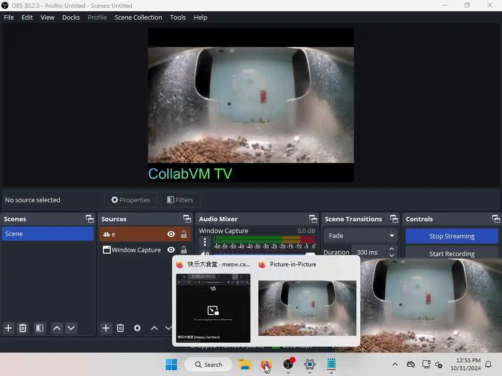
Task: Select the Scene item in Scenes list
Action: tap(48, 234)
